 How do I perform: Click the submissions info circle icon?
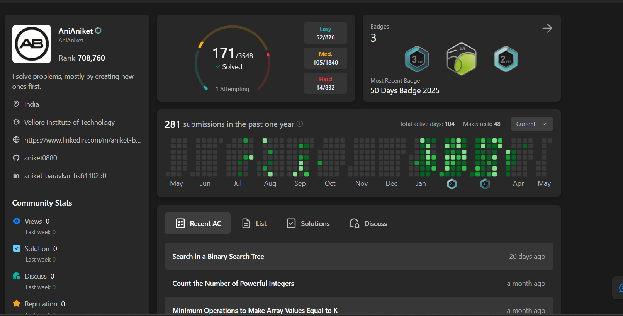coord(300,124)
